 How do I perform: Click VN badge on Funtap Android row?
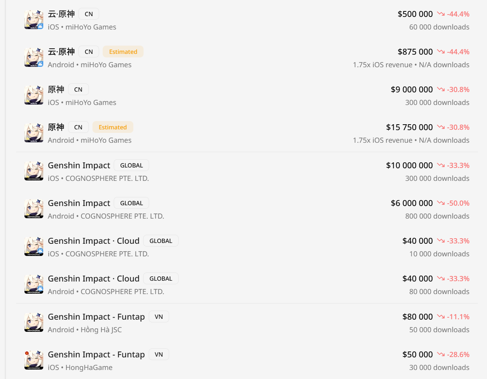pos(159,317)
